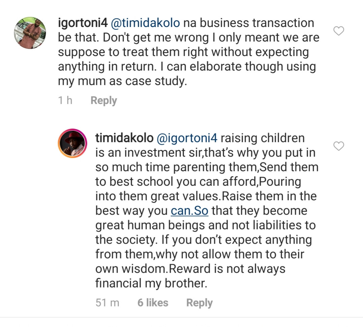Reply to timidakolo's comment
363x327 pixels.
pos(199,303)
